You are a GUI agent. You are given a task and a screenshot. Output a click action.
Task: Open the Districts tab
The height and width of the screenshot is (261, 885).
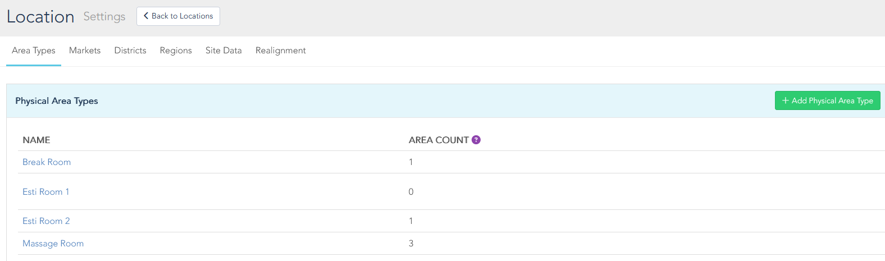(130, 51)
